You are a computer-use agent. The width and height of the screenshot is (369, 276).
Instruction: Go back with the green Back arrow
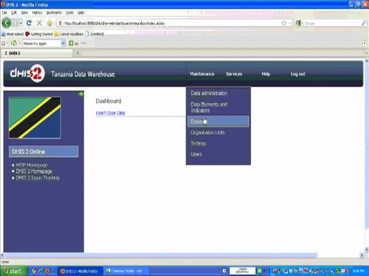[6, 23]
